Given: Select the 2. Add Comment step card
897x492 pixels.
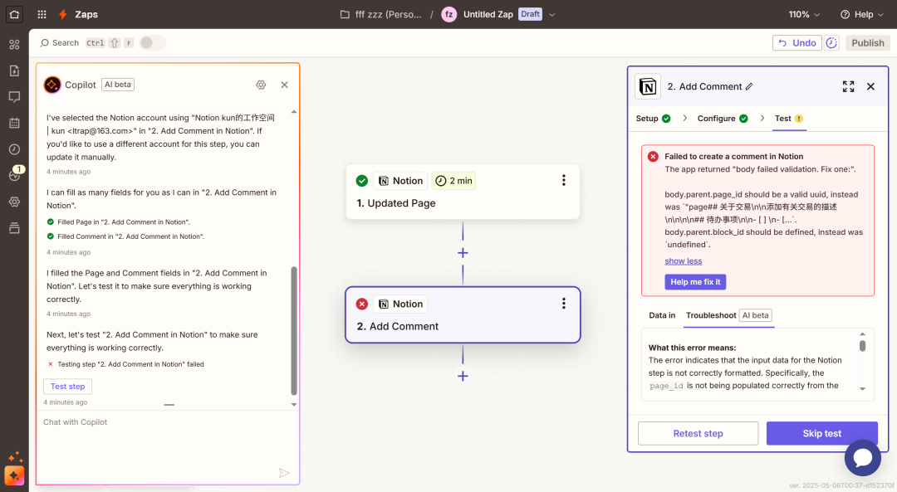Looking at the screenshot, I should [463, 314].
